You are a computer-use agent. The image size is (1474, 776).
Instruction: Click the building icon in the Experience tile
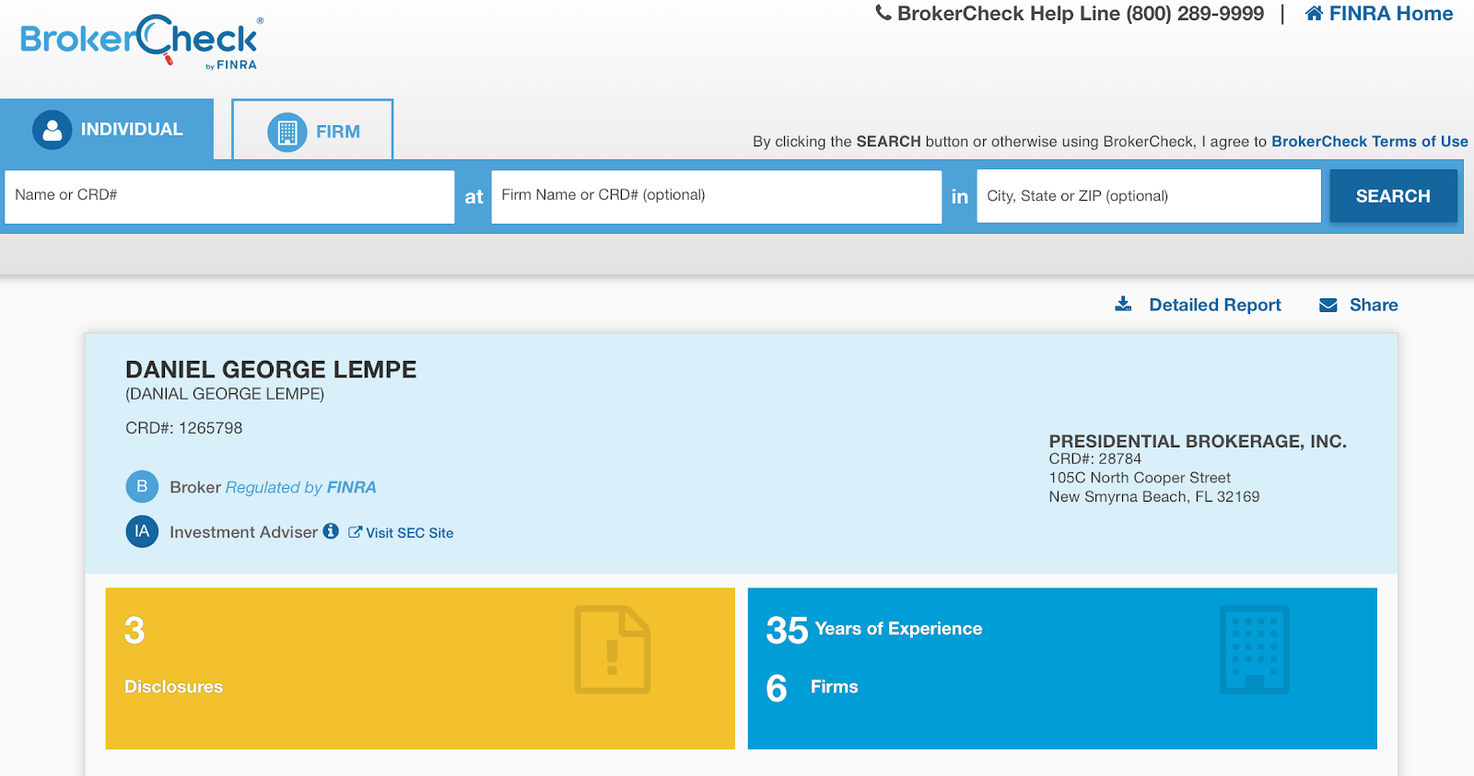click(1254, 649)
